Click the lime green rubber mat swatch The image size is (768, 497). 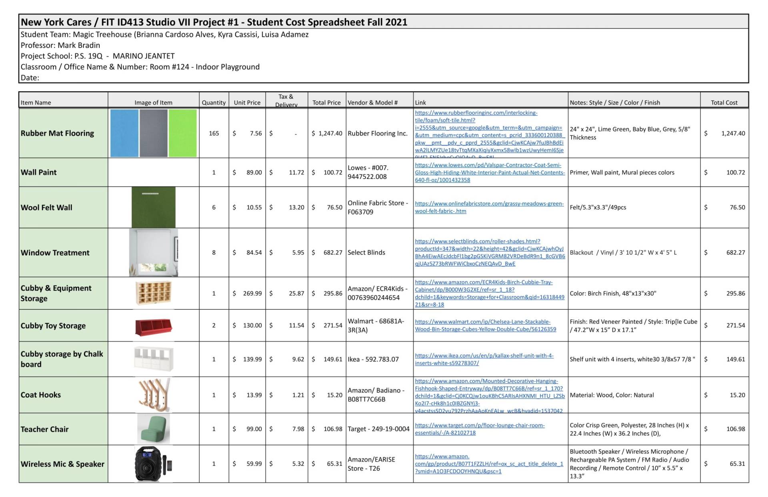(x=182, y=133)
